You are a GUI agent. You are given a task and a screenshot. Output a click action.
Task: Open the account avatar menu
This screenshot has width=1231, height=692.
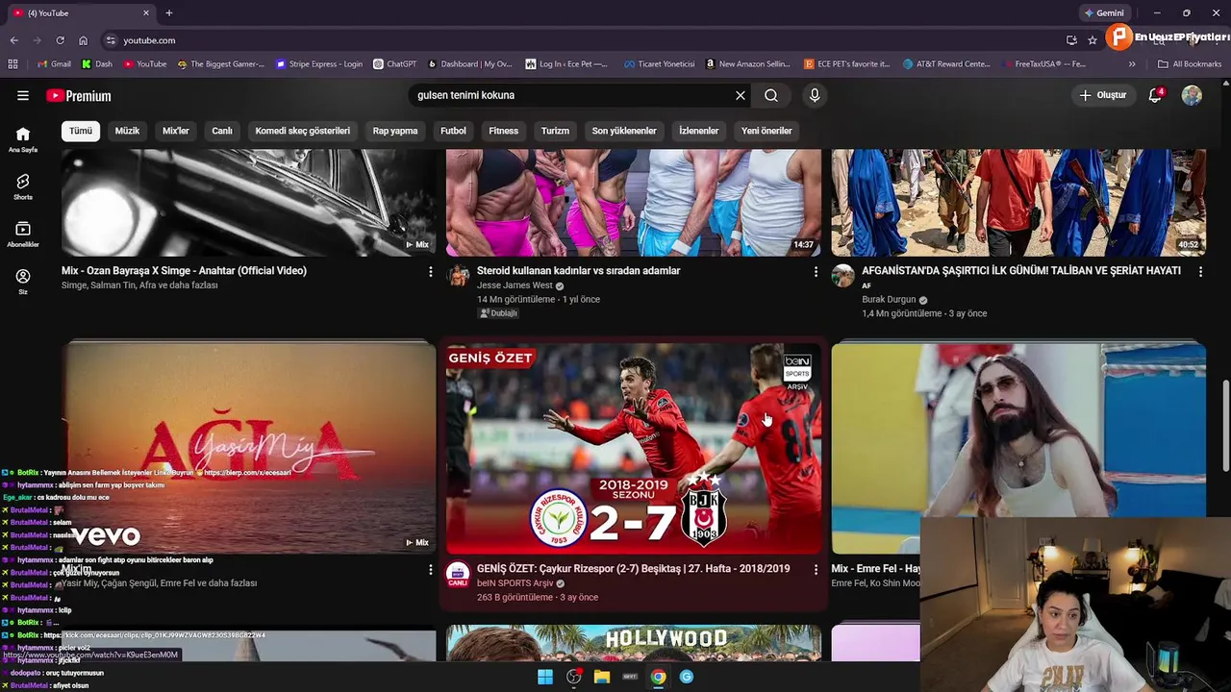coord(1192,95)
